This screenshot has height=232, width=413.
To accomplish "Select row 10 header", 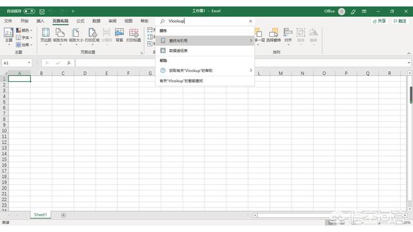I will pos(5,130).
